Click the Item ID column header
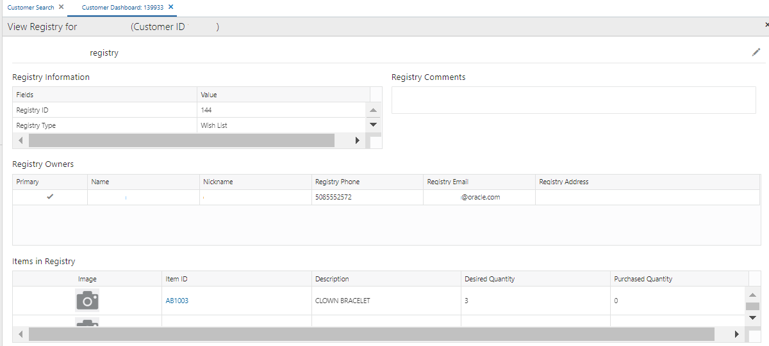This screenshot has height=346, width=769. [x=236, y=279]
